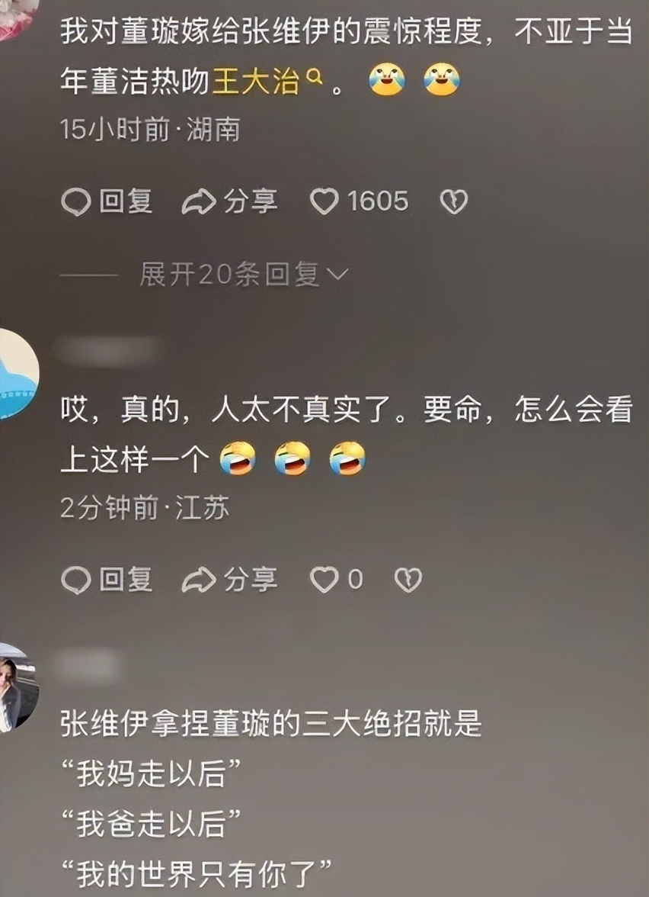Tap the reply bubble icon under the Jiangsu comment
Viewport: 649px width, 897px height.
coord(75,580)
